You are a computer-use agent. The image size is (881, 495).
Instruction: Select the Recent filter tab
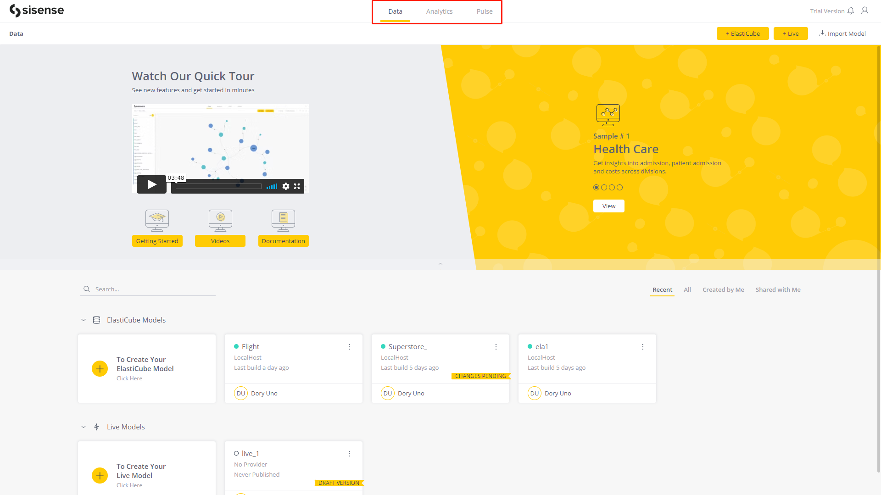[x=662, y=289]
